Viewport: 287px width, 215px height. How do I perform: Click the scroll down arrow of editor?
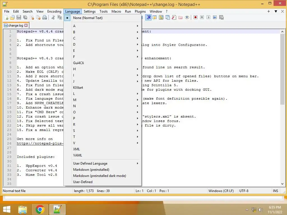[282, 184]
